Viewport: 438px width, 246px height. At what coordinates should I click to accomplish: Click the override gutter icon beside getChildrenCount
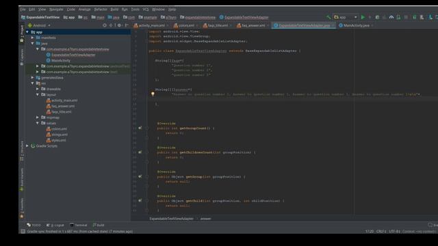click(x=140, y=152)
